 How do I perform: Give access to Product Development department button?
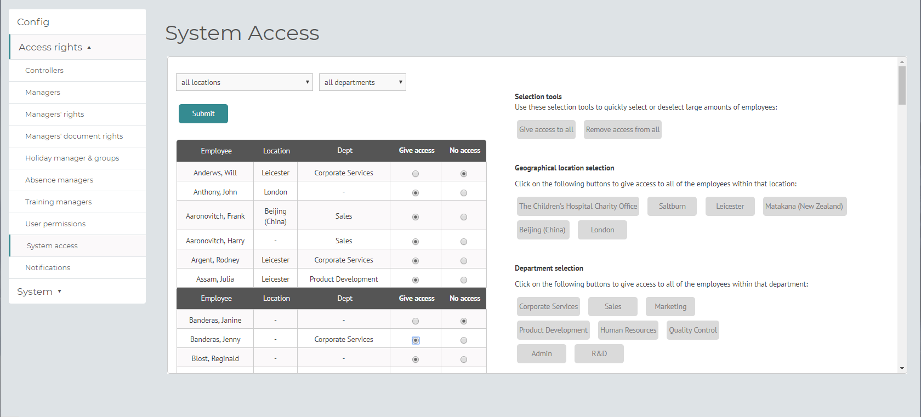click(553, 330)
